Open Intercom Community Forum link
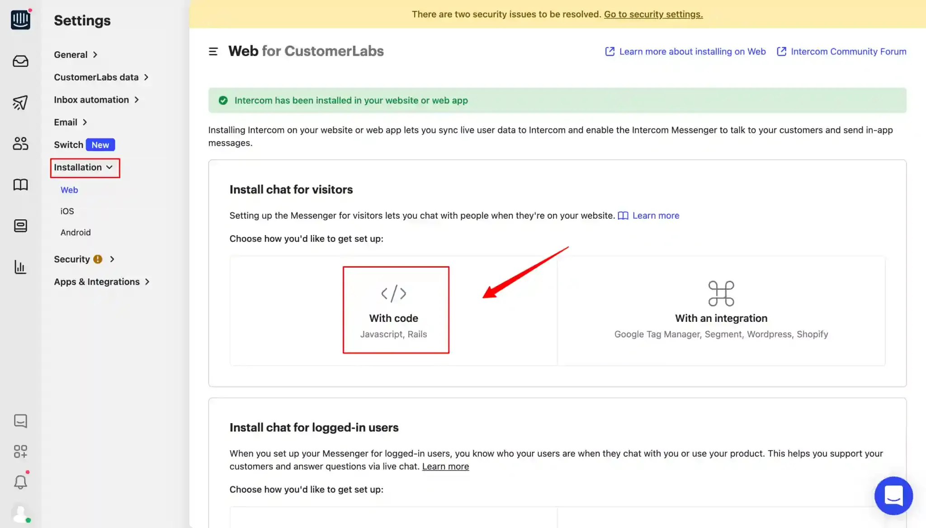Screen dimensions: 926x528 pyautogui.click(x=848, y=52)
